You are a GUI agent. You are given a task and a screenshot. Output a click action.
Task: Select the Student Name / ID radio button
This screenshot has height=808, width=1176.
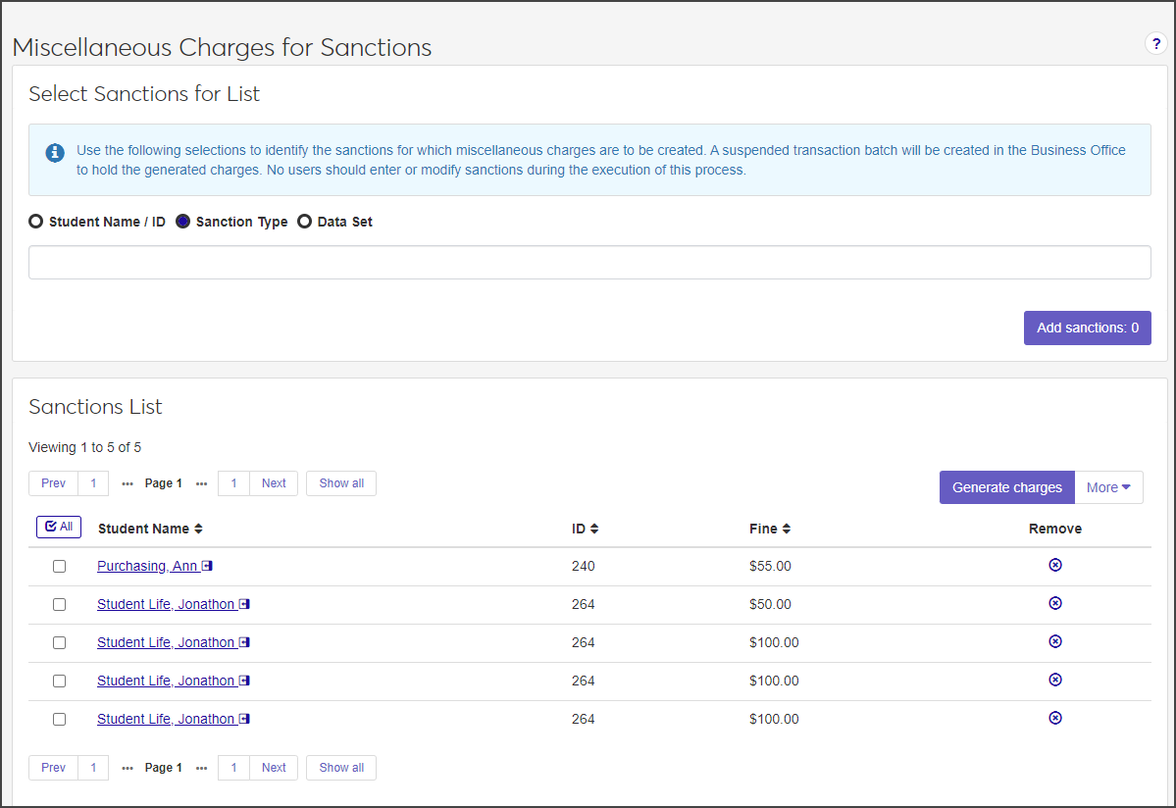click(36, 222)
